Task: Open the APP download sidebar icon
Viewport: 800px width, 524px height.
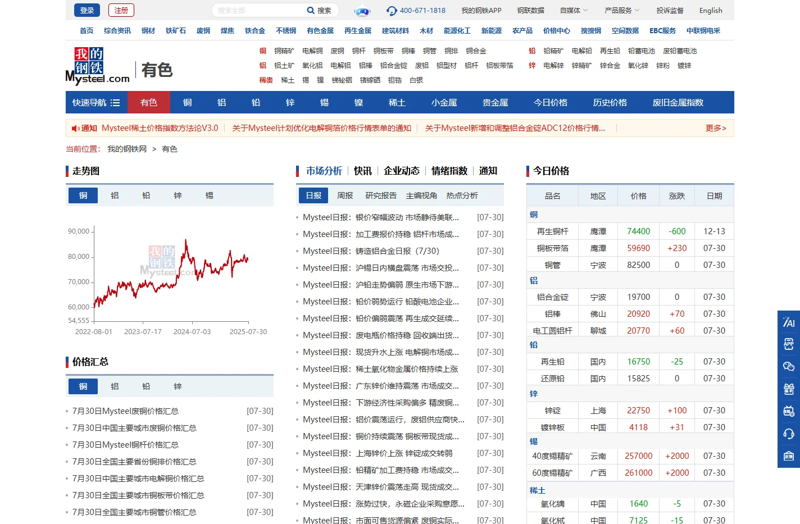Action: tap(789, 344)
